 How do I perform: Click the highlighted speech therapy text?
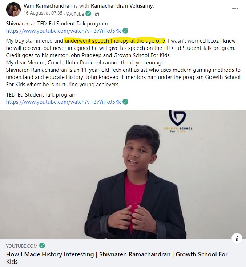coord(115,41)
